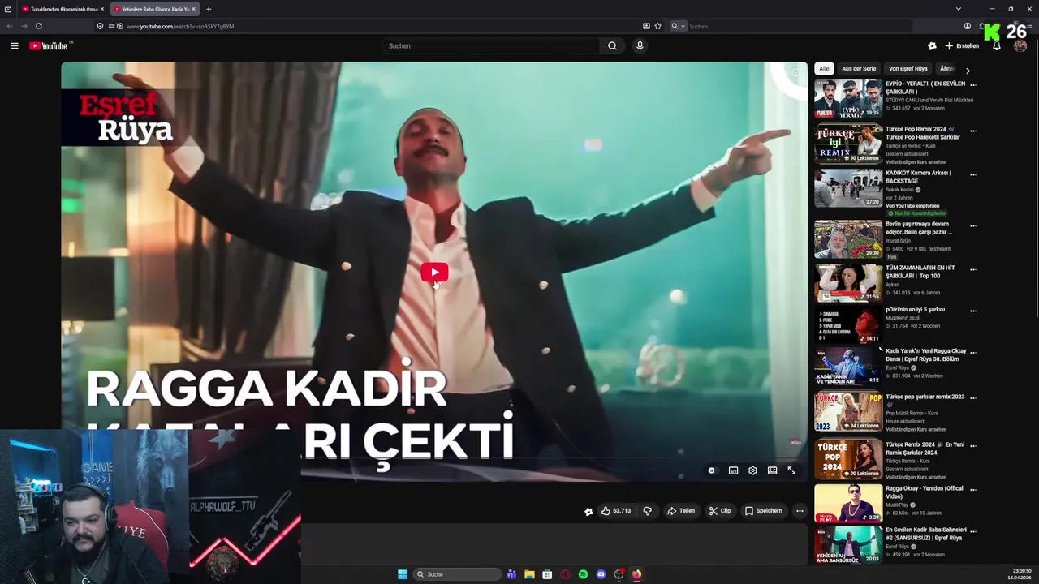The image size is (1039, 584).
Task: Open YouTube notifications bell
Action: 997,46
